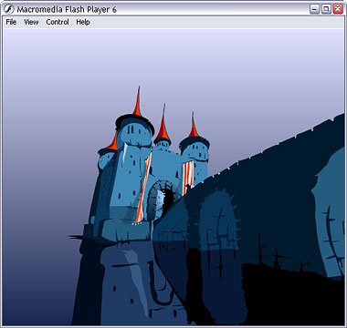
Task: Click the rocky cliff face below the castle
Action: [x=128, y=282]
